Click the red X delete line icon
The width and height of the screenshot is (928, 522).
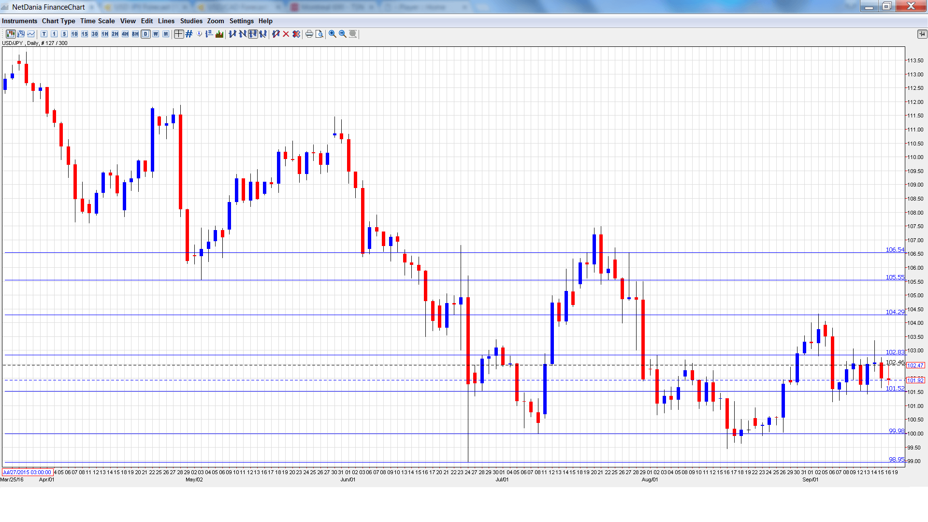[286, 34]
